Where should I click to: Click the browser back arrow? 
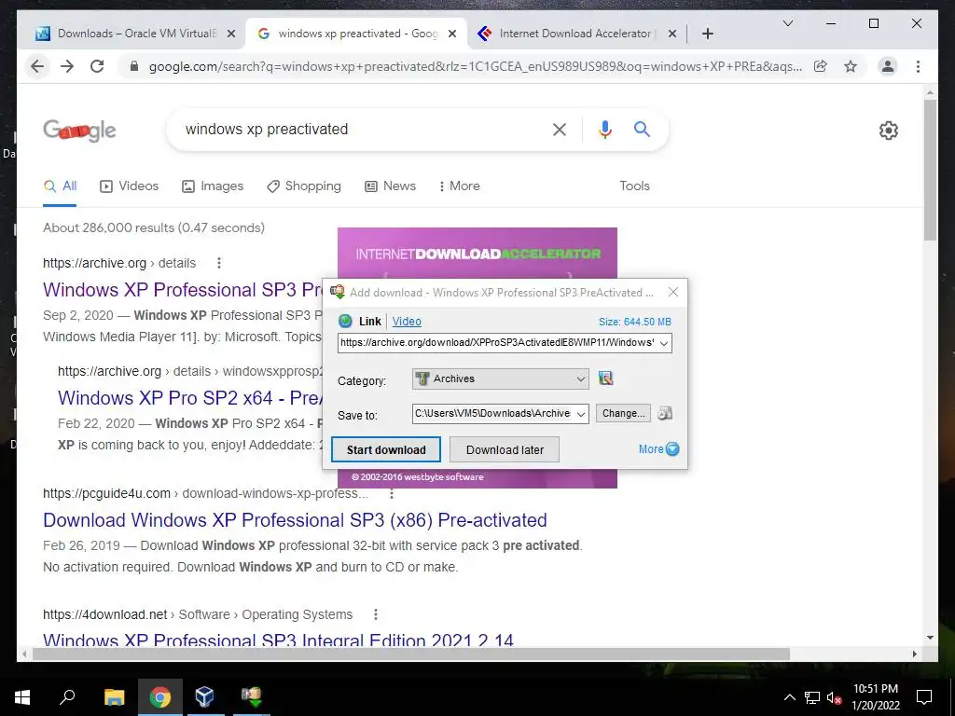(x=37, y=66)
